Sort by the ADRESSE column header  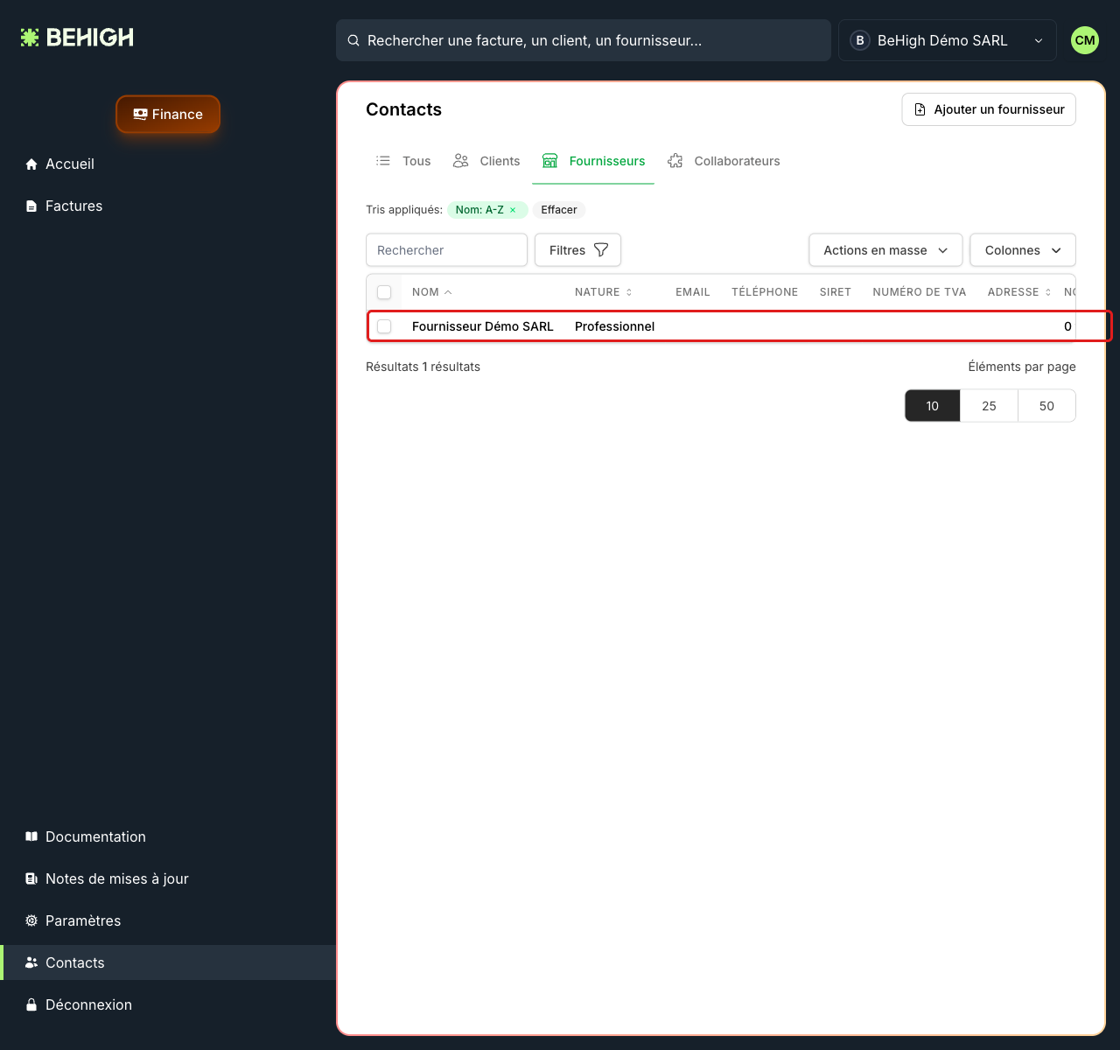pyautogui.click(x=1019, y=292)
